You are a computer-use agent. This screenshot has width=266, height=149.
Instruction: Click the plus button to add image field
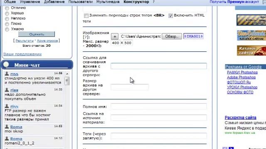pyautogui.click(x=115, y=36)
